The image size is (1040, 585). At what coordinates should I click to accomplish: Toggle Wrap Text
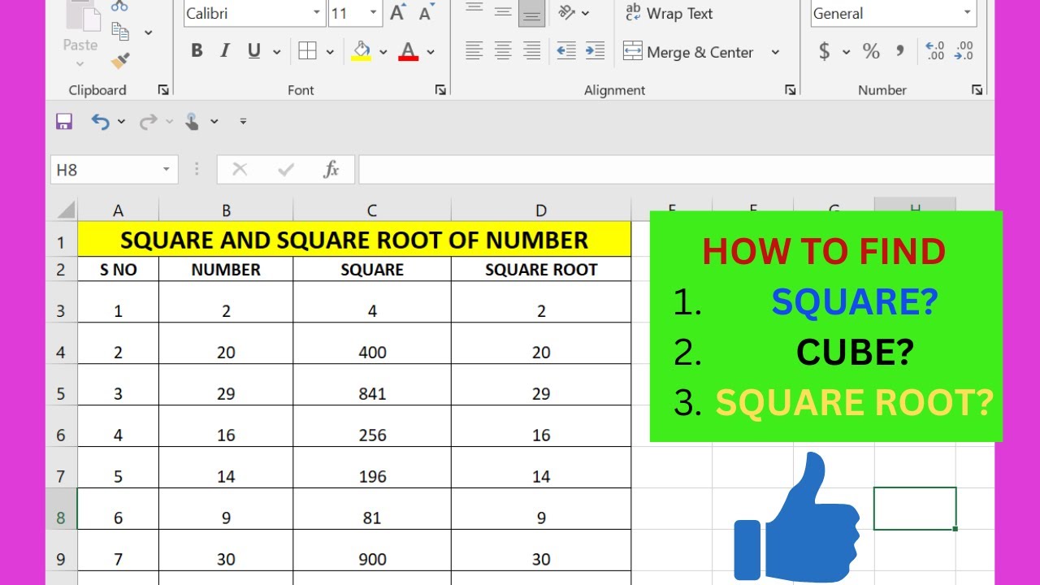pyautogui.click(x=668, y=13)
